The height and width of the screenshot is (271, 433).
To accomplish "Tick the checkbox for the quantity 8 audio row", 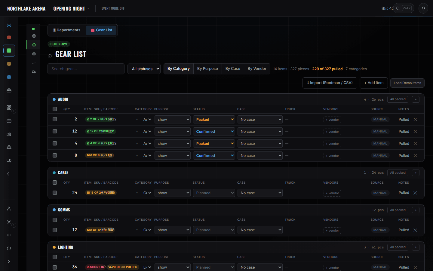I will [x=55, y=155].
